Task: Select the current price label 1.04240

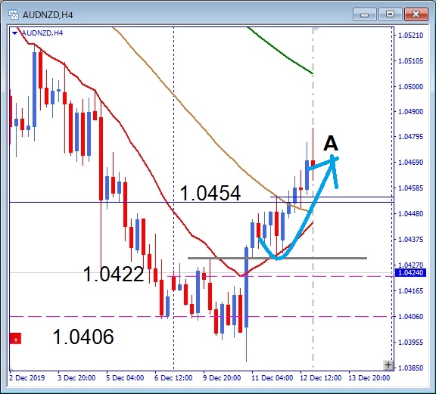Action: click(410, 272)
